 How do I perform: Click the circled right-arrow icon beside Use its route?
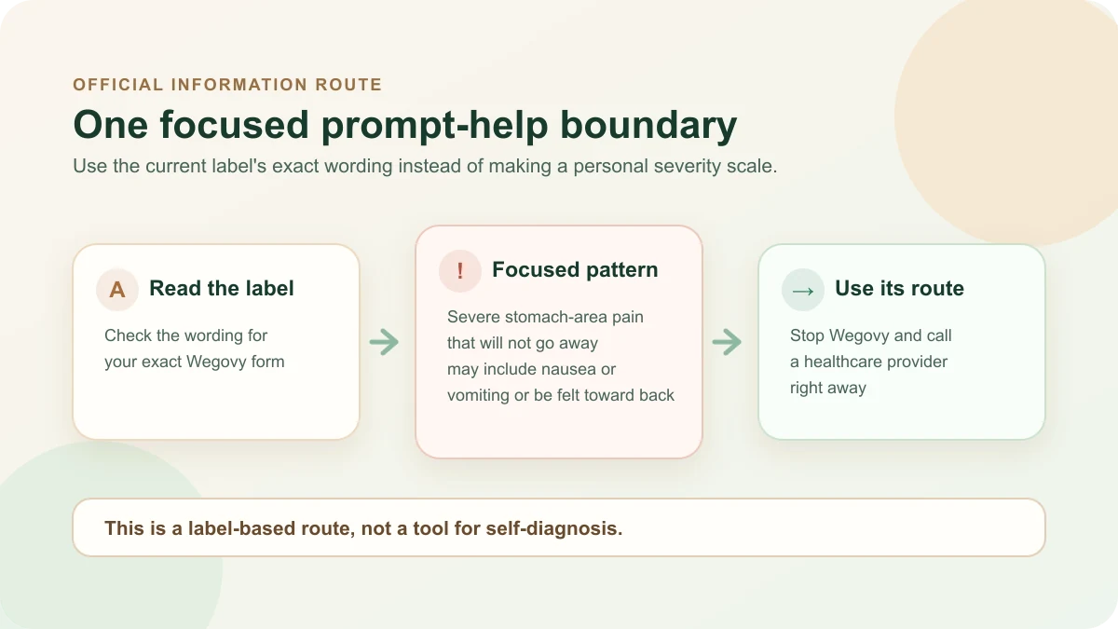pos(803,289)
